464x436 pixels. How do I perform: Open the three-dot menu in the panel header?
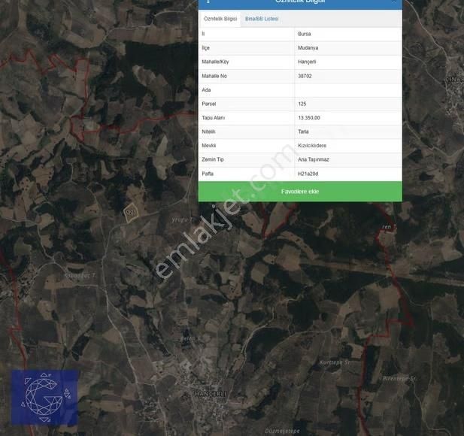click(x=208, y=2)
